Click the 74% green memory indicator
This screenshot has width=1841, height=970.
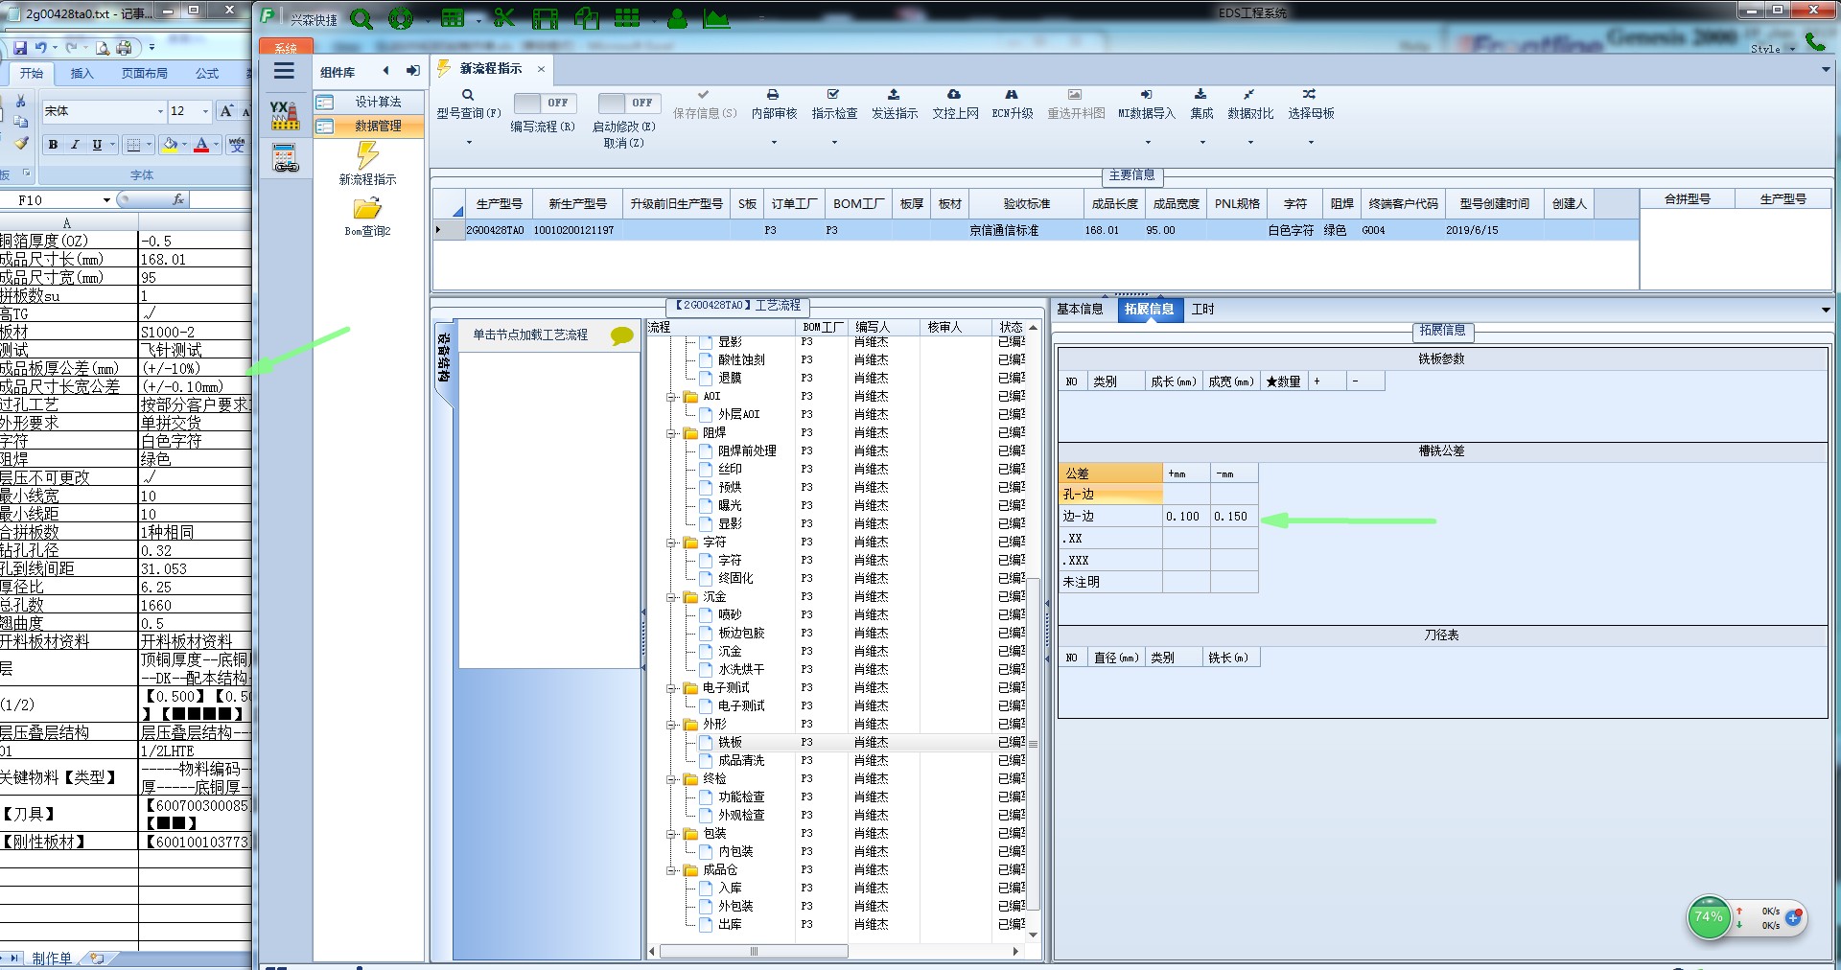(x=1709, y=917)
